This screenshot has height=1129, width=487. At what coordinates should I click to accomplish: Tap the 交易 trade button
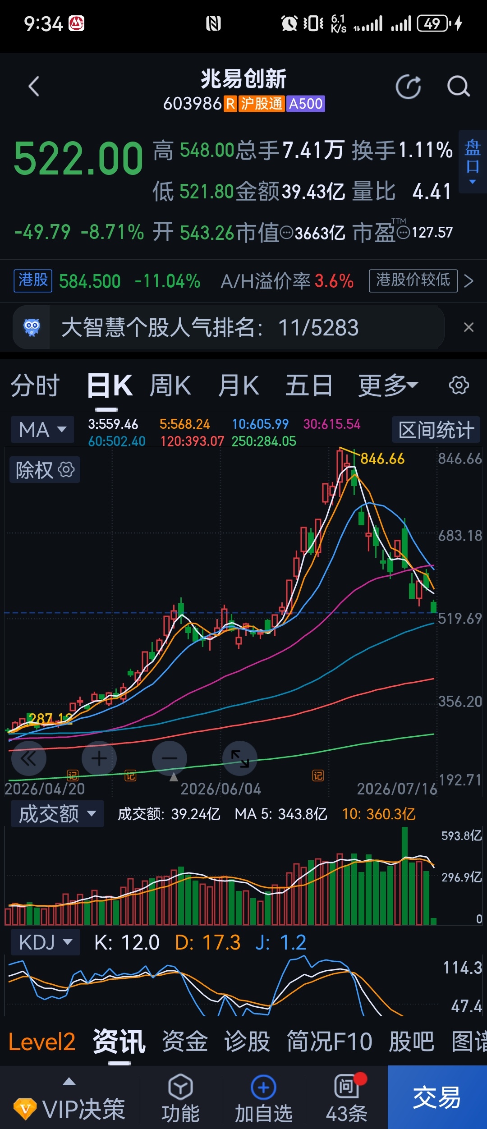pos(437,1097)
